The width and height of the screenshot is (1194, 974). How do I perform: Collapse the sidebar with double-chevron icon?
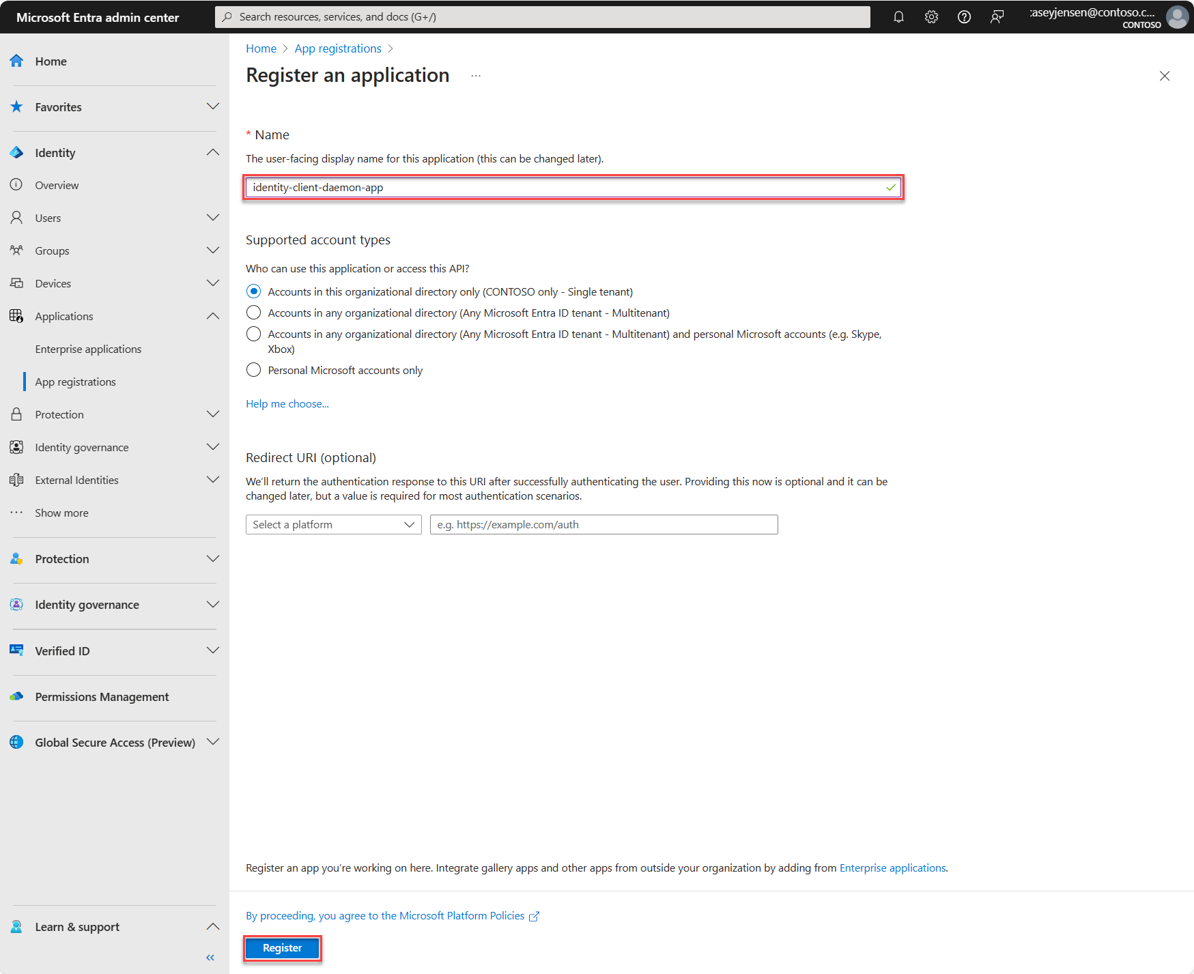tap(210, 958)
